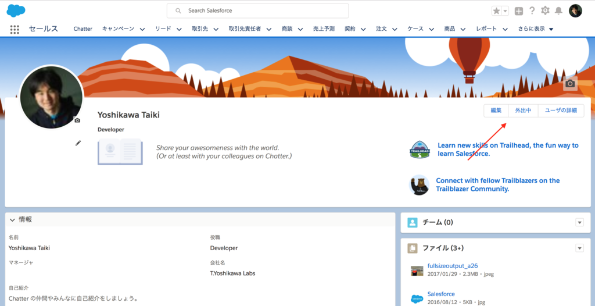Open the 注文 tab
This screenshot has width=595, height=306.
381,29
